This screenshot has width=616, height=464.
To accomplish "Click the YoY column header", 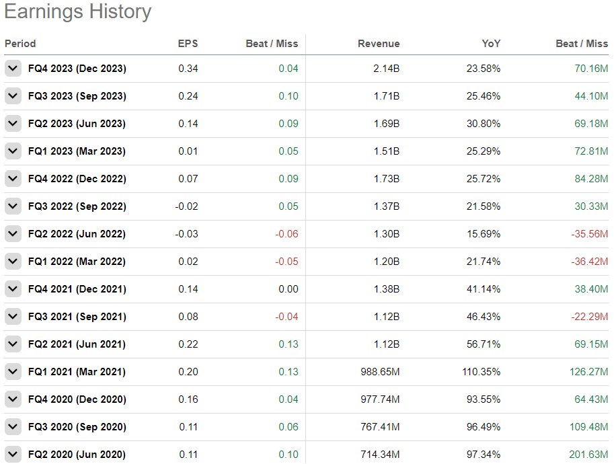I will click(x=491, y=44).
